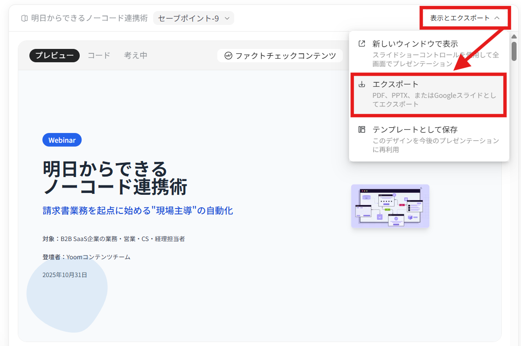This screenshot has height=346, width=521.
Task: Click the blue Webinar badge on the slide
Action: click(x=62, y=140)
